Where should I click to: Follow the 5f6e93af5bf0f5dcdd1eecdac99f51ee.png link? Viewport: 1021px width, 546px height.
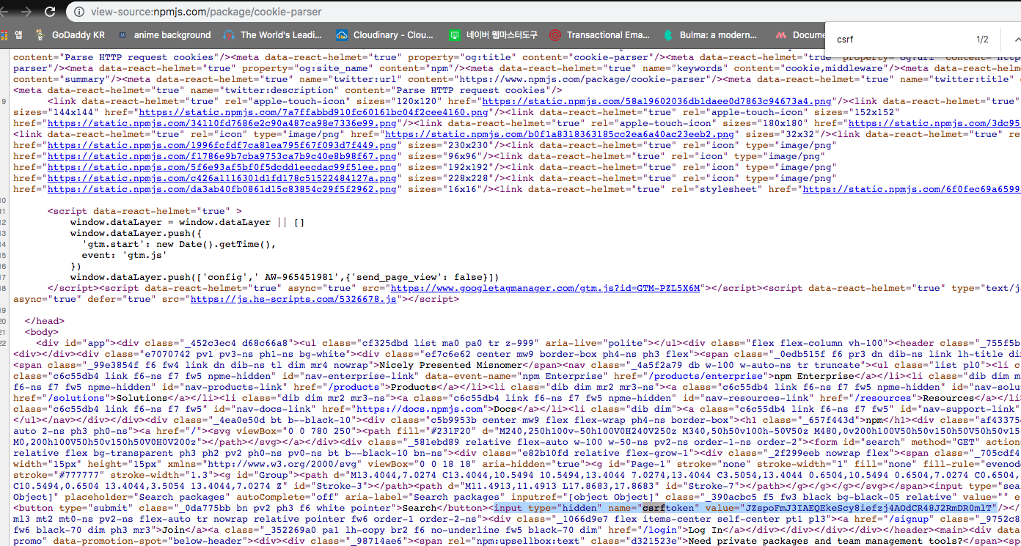(x=223, y=167)
